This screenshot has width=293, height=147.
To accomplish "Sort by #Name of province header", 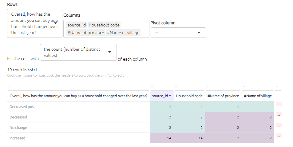I will click(223, 96).
